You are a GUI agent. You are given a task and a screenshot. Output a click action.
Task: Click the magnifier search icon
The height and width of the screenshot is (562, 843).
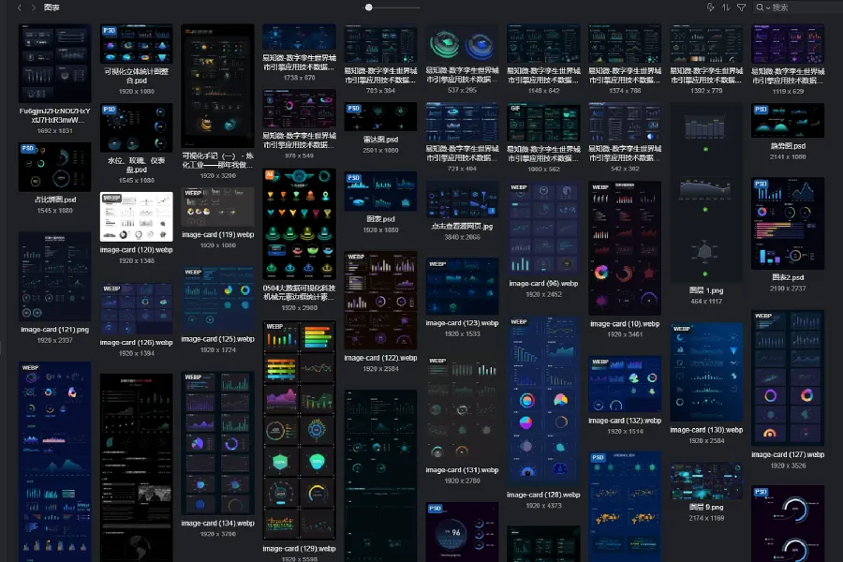[762, 7]
